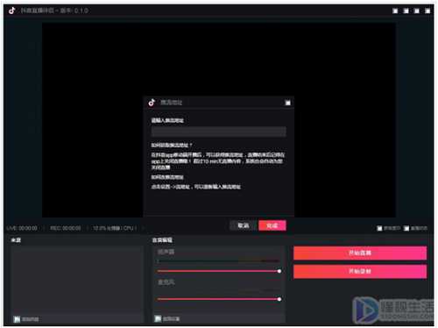
Task: Click the REC 00:00:00 timer text
Action: coord(66,228)
